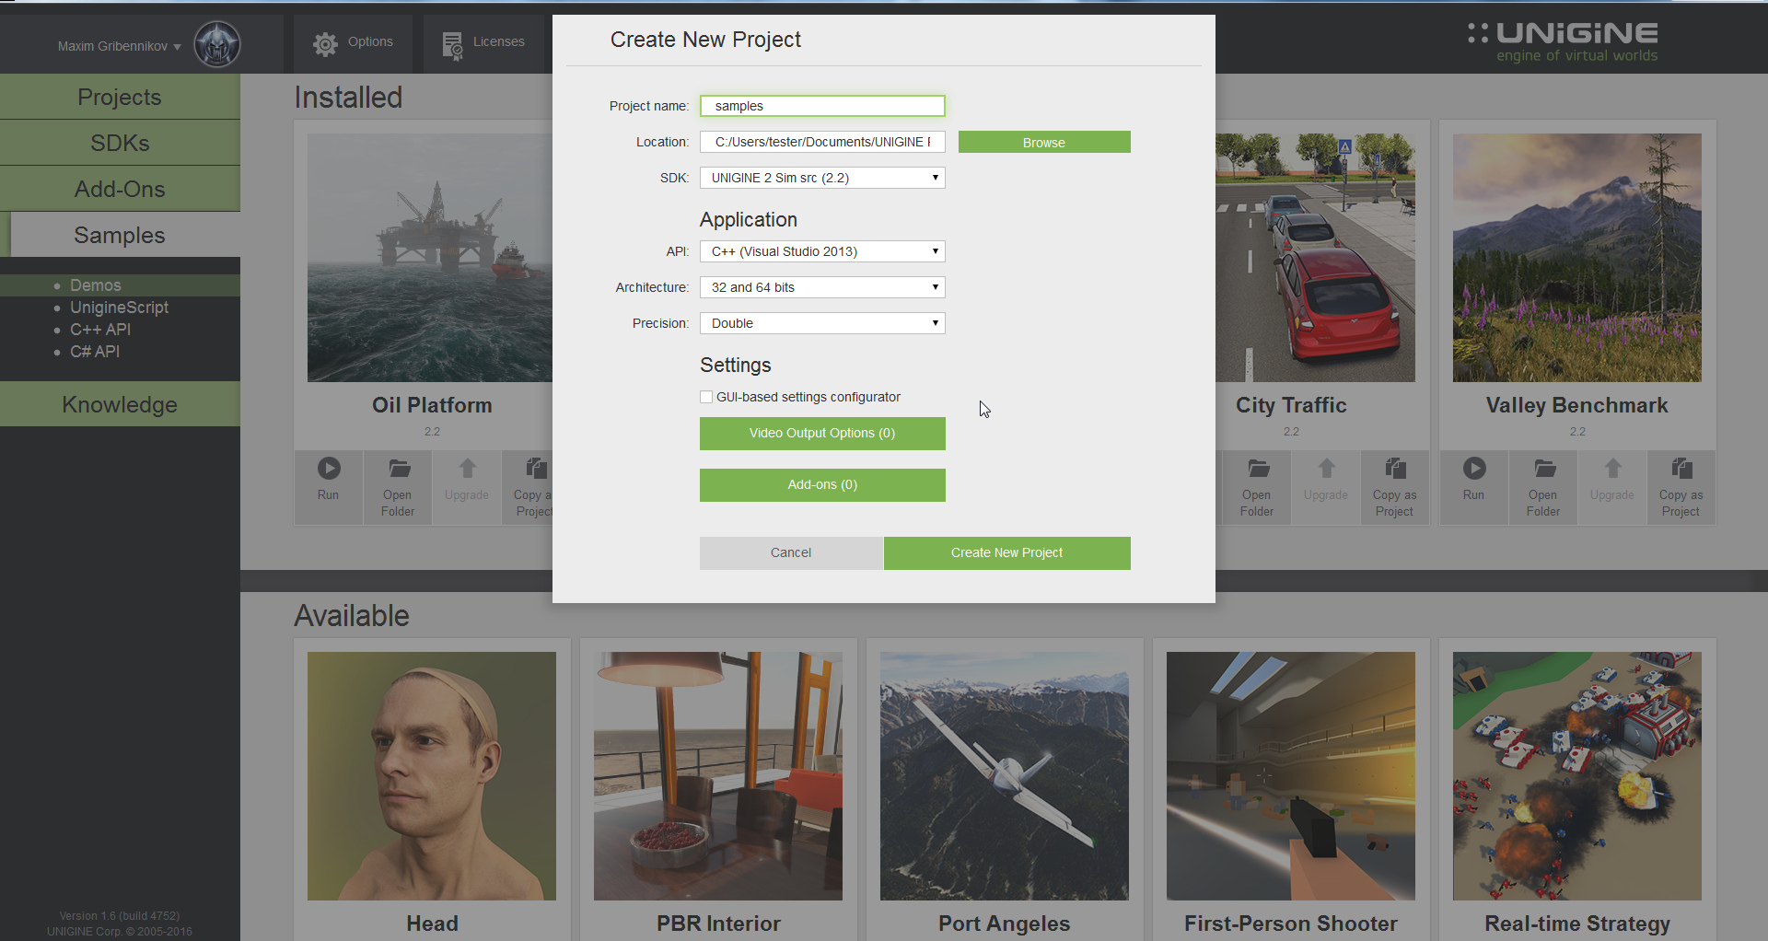
Task: Open the Knowledge tab
Action: pos(120,404)
